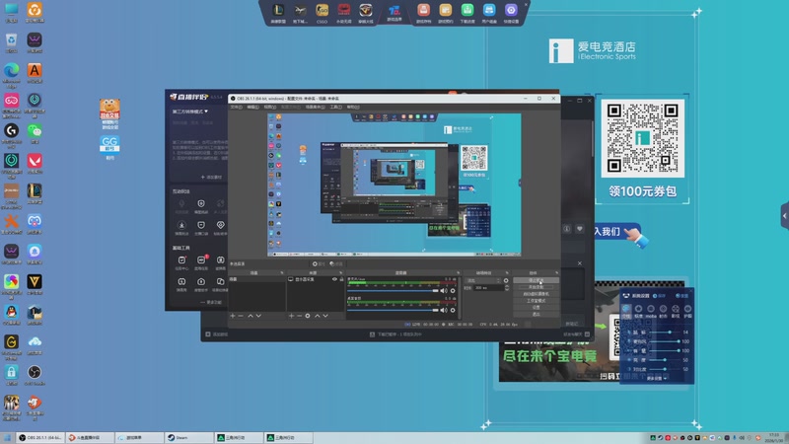The width and height of the screenshot is (789, 444).
Task: Switch to OBS in the Windows taskbar
Action: (39, 437)
